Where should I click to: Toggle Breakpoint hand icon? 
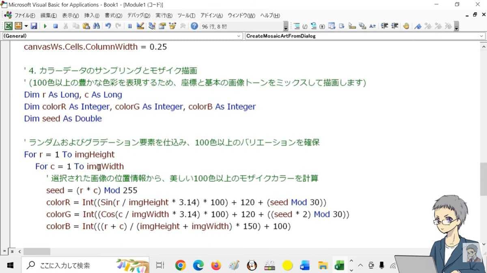point(406,26)
